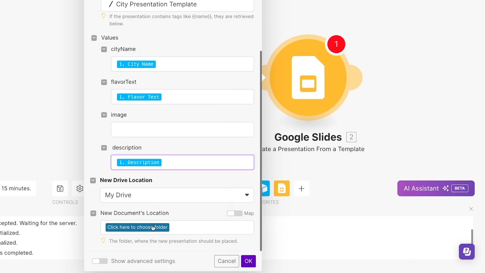Click the Google Slides module icon

point(308,78)
